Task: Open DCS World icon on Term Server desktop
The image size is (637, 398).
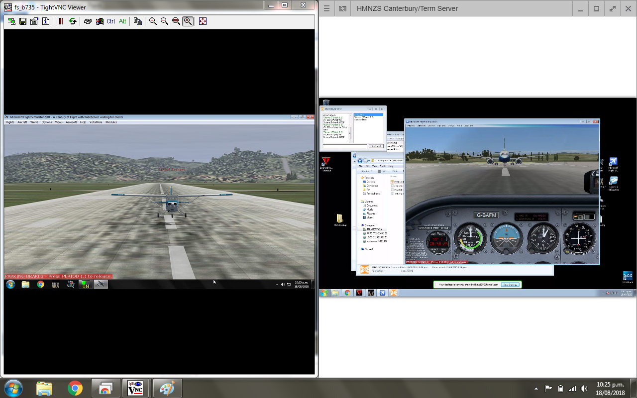Action: coord(628,278)
